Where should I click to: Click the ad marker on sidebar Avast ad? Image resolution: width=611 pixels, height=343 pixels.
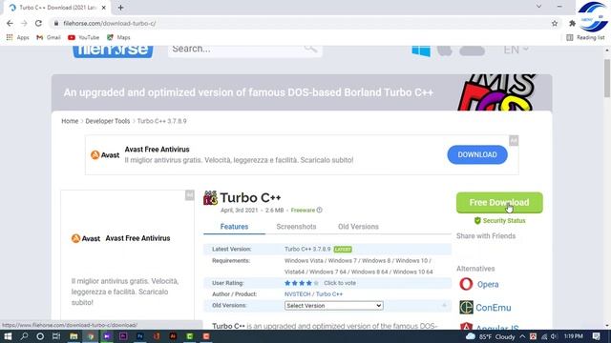coord(189,194)
